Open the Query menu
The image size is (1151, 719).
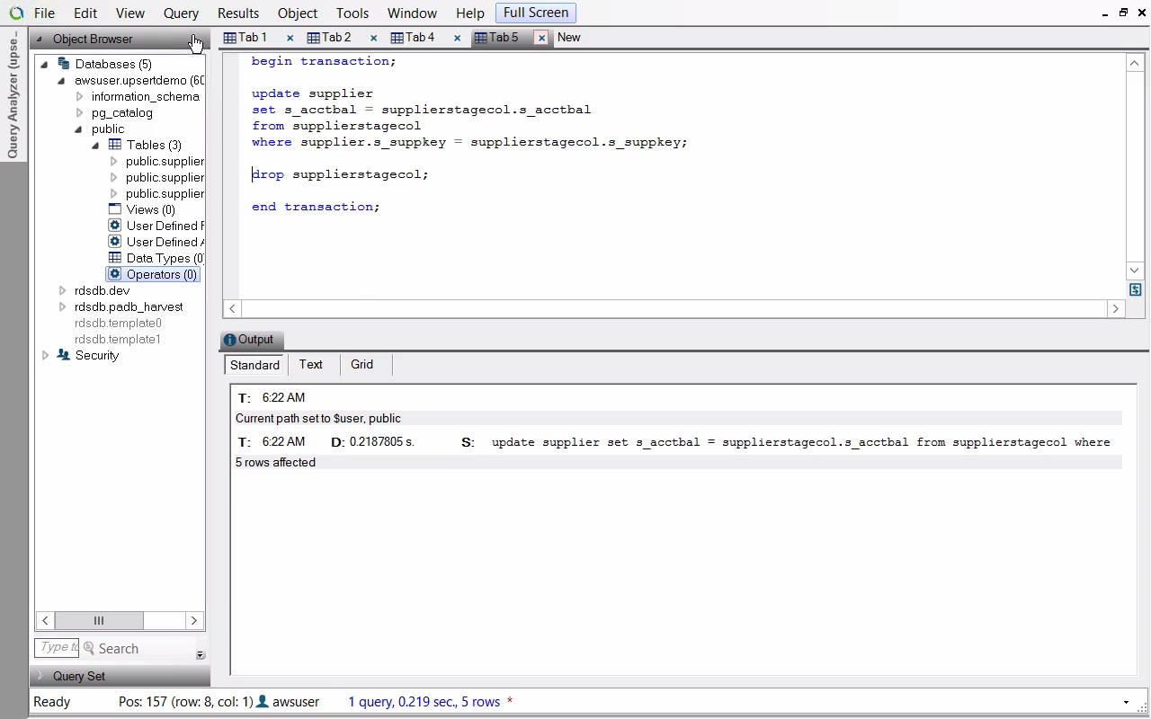pos(181,13)
